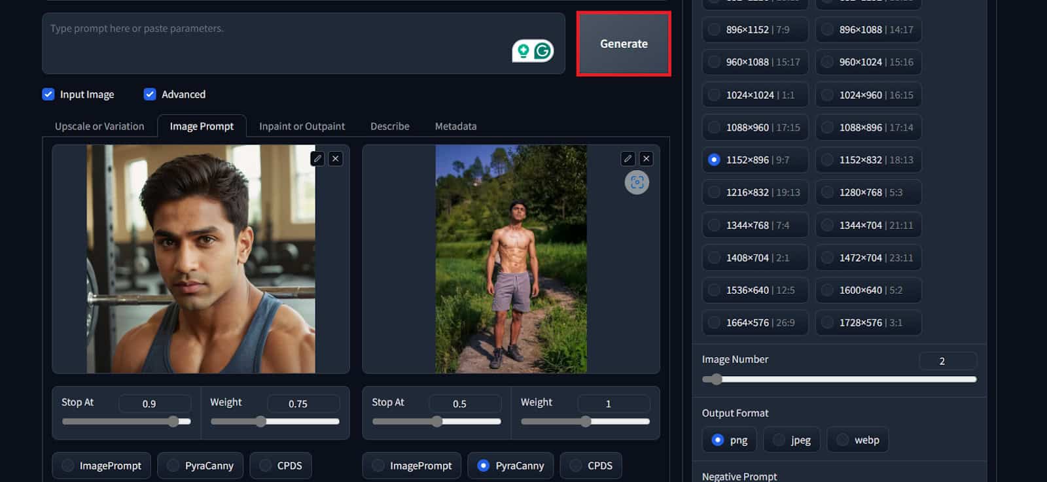
Task: Click the edit pencil on the portrait image
Action: click(317, 158)
